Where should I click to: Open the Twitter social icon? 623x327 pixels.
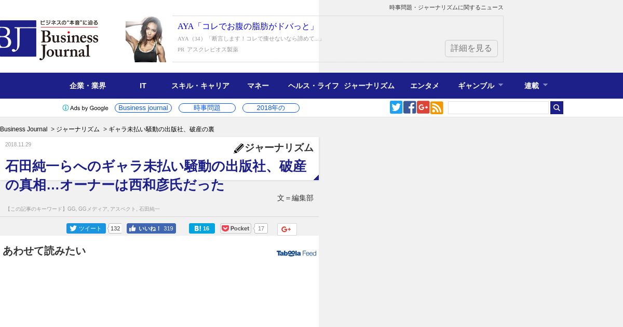point(396,107)
